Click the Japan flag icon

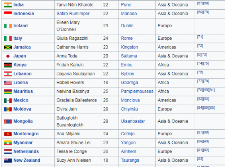pos(8,56)
